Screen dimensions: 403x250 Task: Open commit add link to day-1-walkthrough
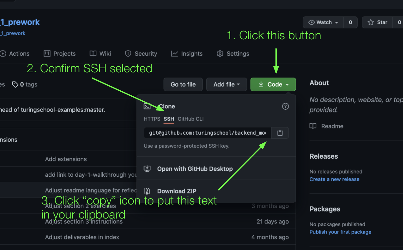tap(91, 175)
